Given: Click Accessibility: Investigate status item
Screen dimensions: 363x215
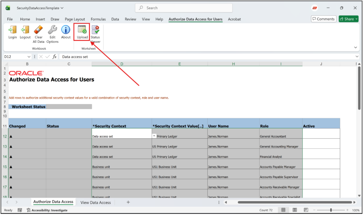Looking at the screenshot, I should (x=47, y=210).
